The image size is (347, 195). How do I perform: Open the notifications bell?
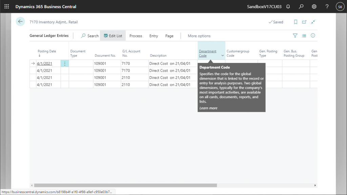tap(288, 6)
